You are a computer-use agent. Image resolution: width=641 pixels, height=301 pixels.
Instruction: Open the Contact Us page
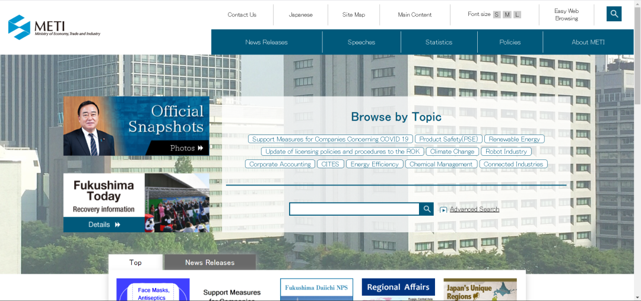pyautogui.click(x=242, y=15)
